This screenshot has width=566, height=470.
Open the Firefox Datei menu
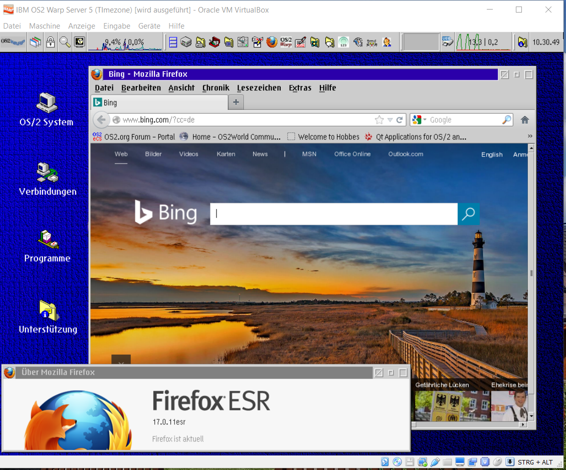104,88
